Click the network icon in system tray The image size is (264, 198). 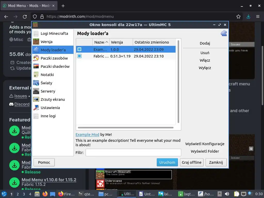[x=243, y=194]
